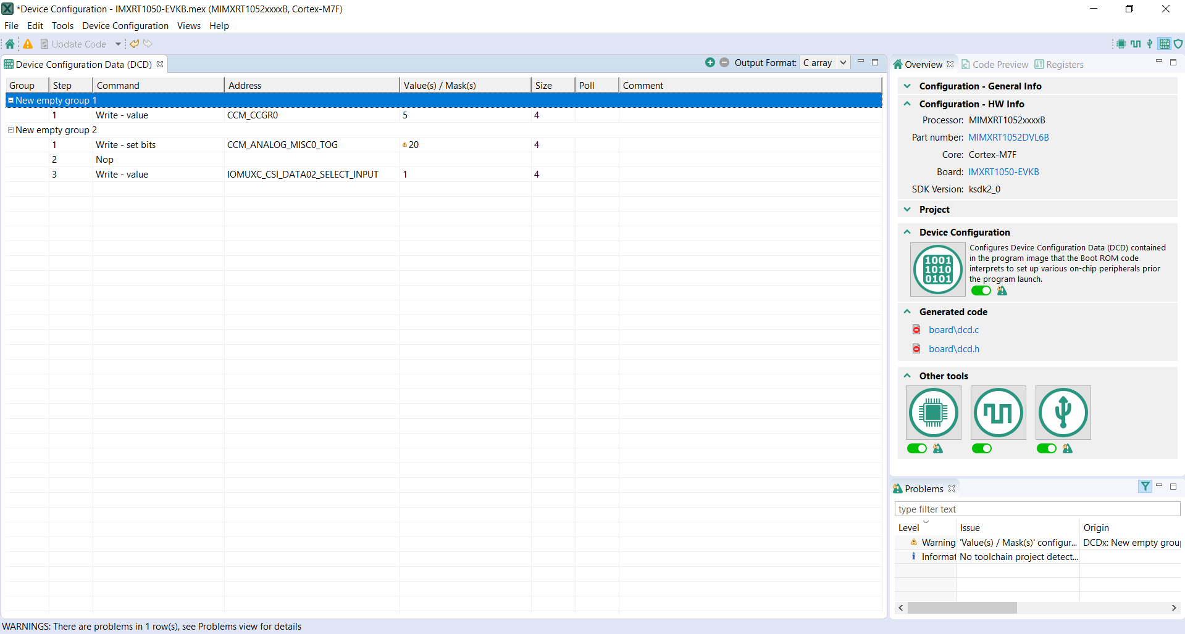Open the board\dcd.h generated file link

[x=954, y=348]
